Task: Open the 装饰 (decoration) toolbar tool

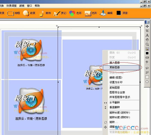Action: (x=45, y=13)
